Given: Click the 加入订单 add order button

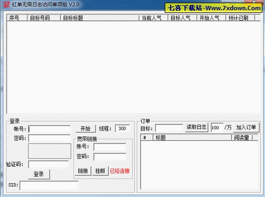Looking at the screenshot, I should coord(246,128).
